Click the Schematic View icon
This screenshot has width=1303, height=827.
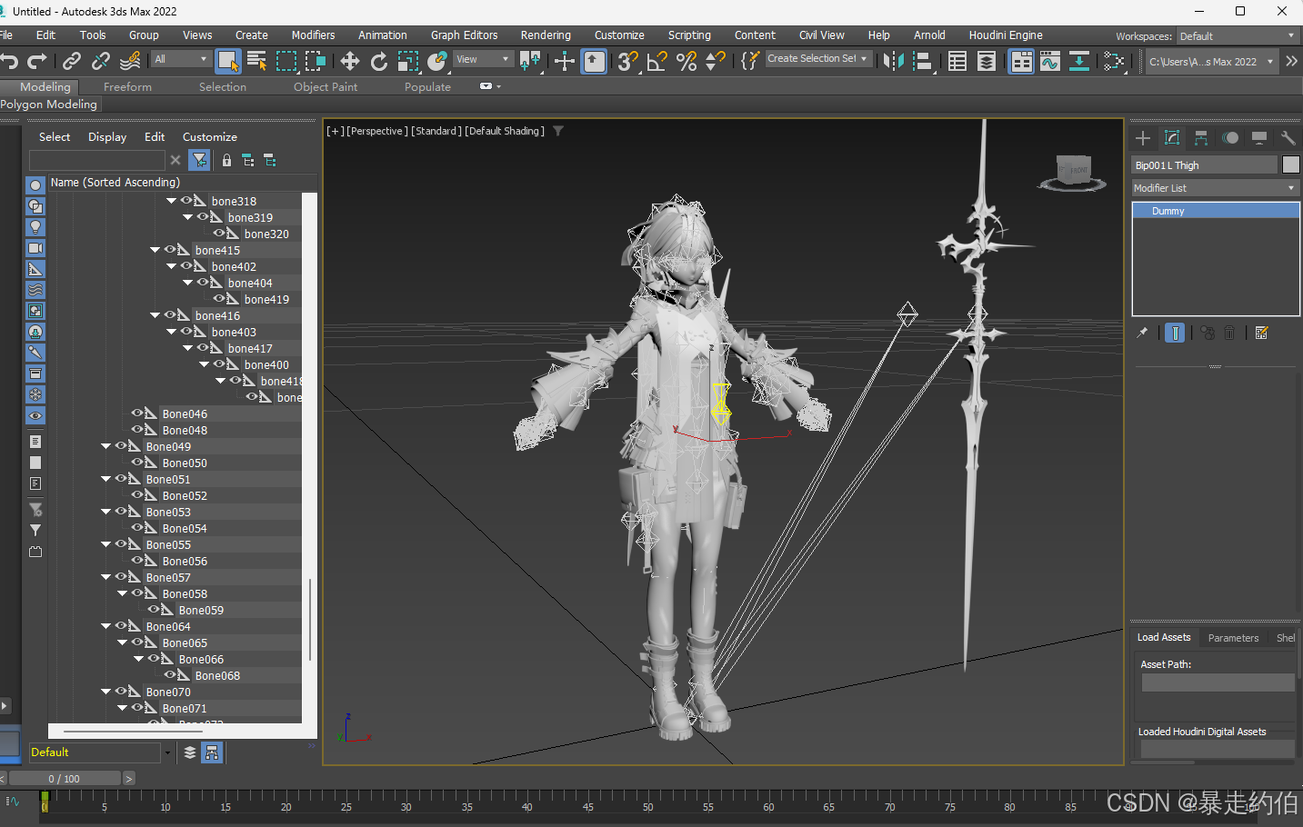coord(1079,61)
